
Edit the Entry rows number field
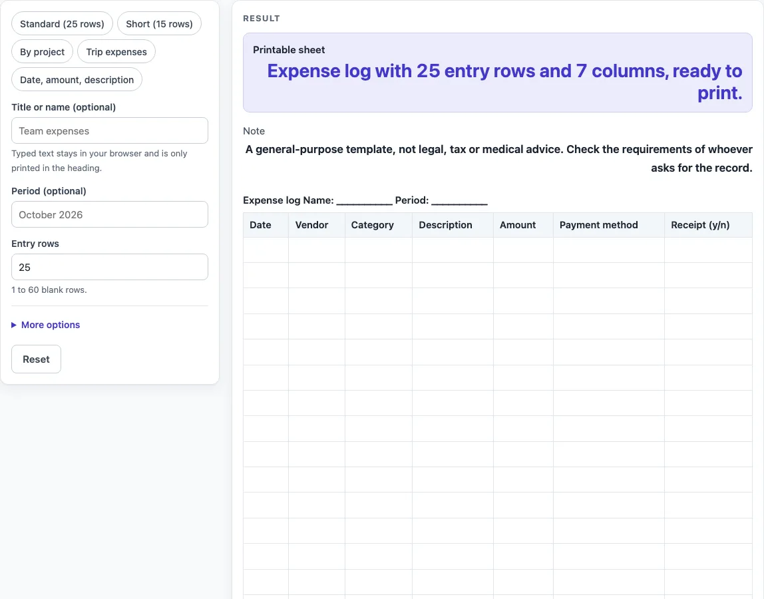click(110, 267)
